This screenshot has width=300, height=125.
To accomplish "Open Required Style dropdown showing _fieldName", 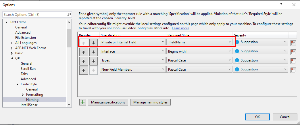I will (x=199, y=42).
